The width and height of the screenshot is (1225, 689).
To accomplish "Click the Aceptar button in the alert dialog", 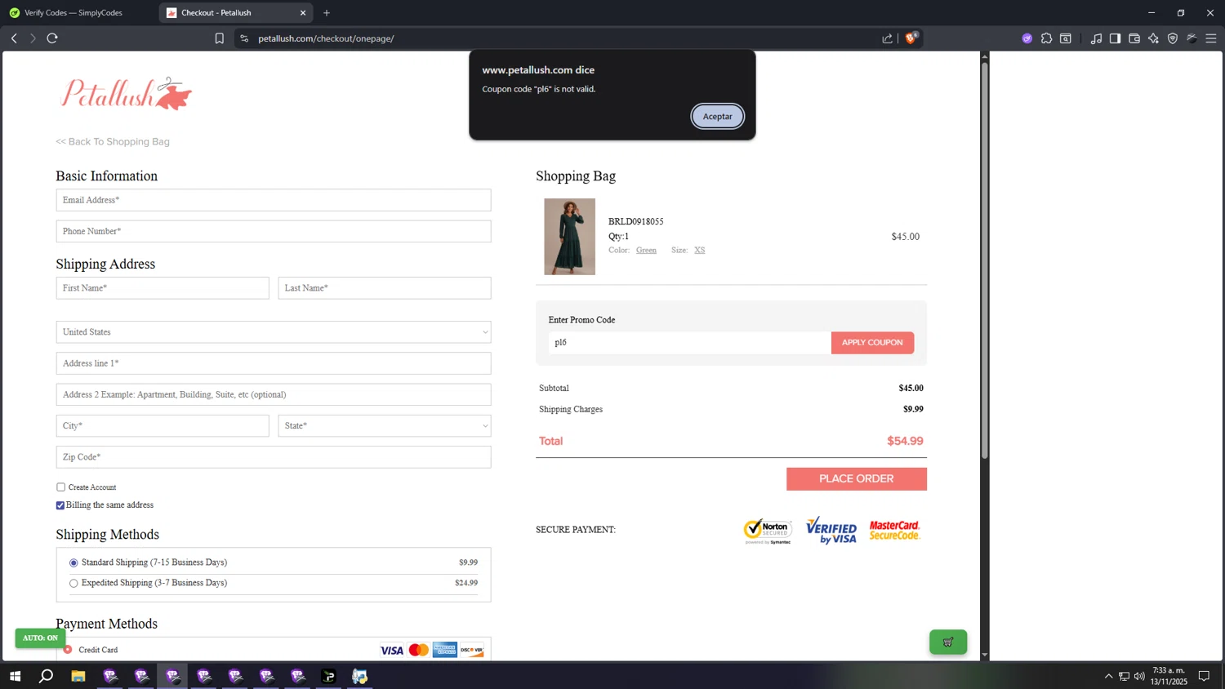I will (x=717, y=117).
